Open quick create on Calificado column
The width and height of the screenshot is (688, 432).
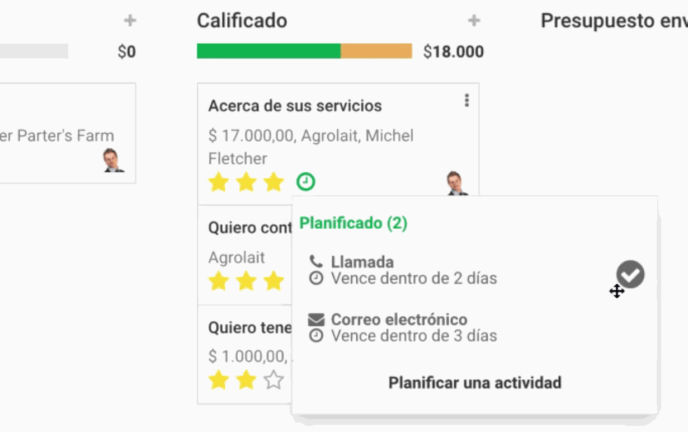(x=474, y=20)
